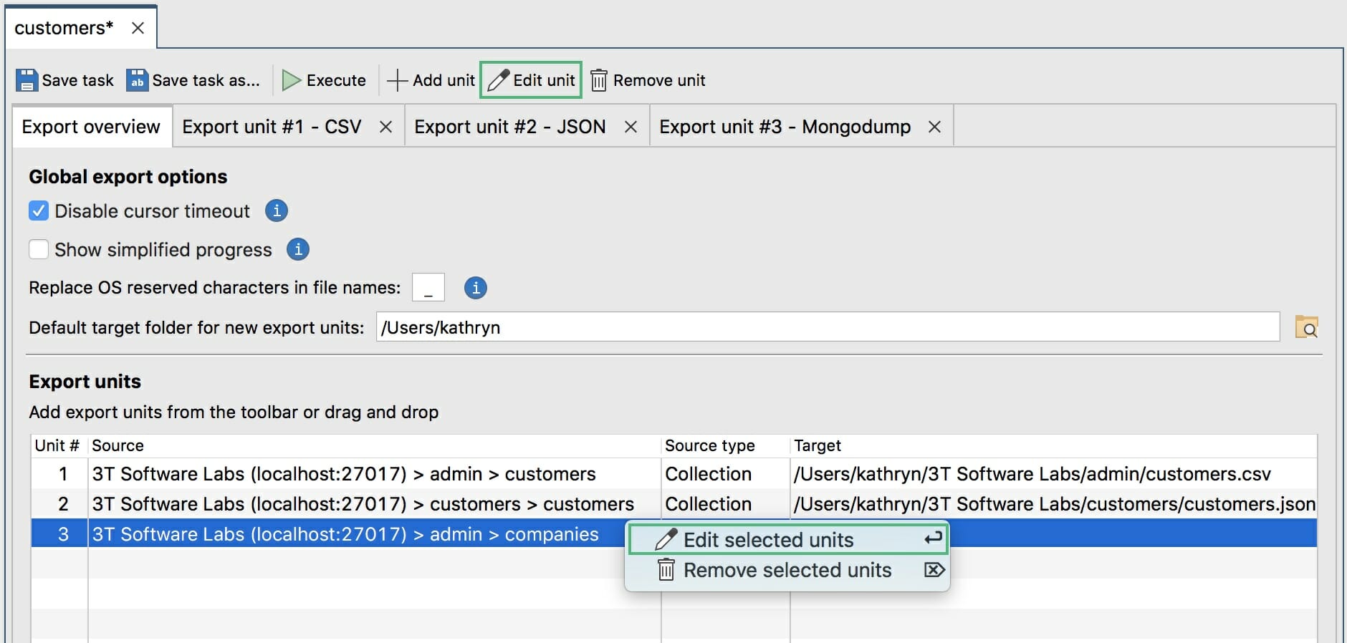Click the Save task floppy disk icon
This screenshot has height=643, width=1347.
point(27,80)
